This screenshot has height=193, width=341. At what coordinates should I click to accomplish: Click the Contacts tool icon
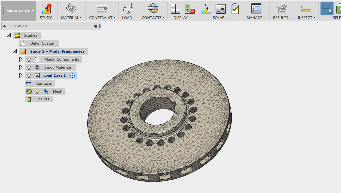(x=153, y=9)
